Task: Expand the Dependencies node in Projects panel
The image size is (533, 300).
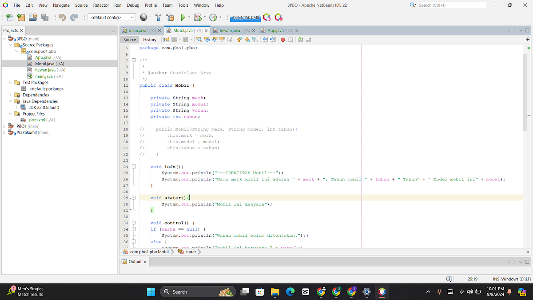Action: point(10,95)
